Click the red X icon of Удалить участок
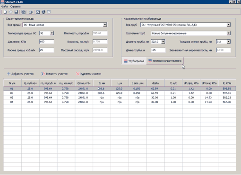Viewport: 241px width, 175px height. pos(77,74)
